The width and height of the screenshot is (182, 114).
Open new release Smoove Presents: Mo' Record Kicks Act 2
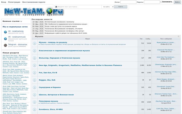tap(15, 64)
